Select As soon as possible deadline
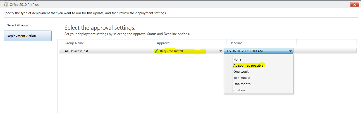Viewport: 361px width, 113px height. (x=248, y=66)
